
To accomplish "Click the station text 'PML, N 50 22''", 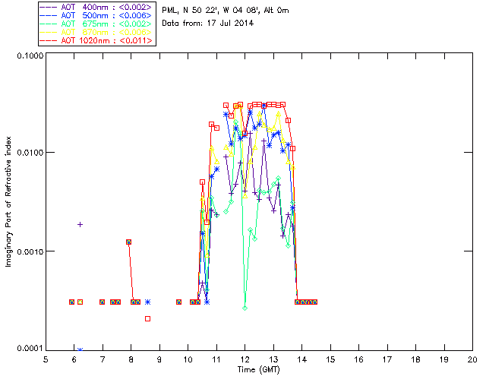I will (x=190, y=10).
